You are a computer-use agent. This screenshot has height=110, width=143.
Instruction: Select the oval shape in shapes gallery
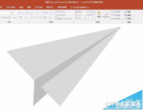point(92,12)
